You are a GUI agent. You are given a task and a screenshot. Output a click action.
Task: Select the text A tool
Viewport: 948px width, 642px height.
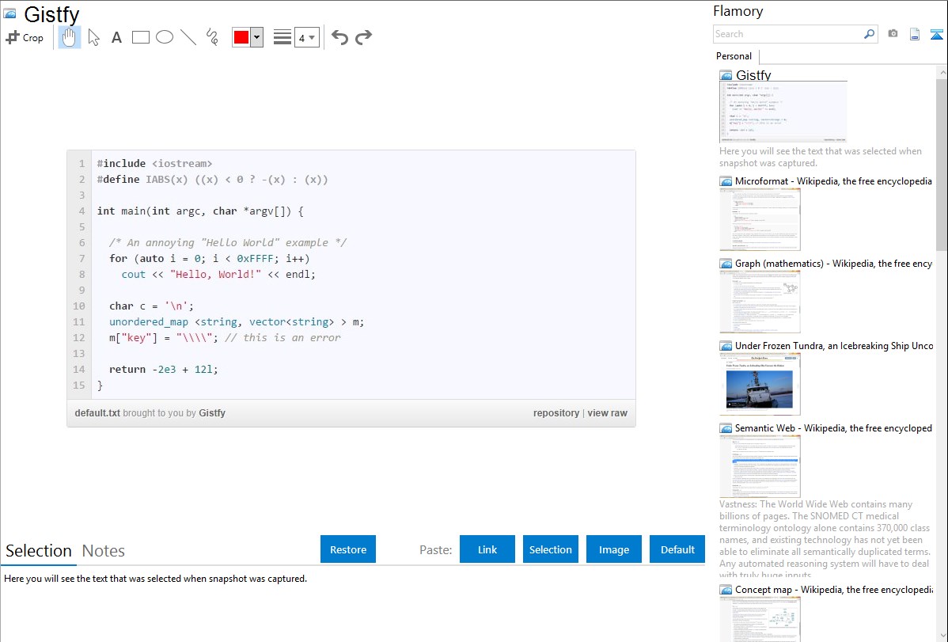click(116, 37)
